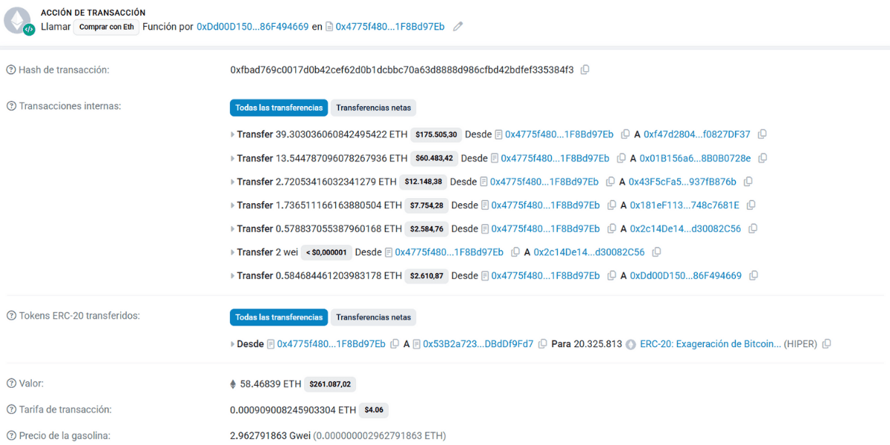Viewport: 890px width, 445px height.
Task: Expand the ERC-20 token transfer row arrow
Action: pos(233,344)
